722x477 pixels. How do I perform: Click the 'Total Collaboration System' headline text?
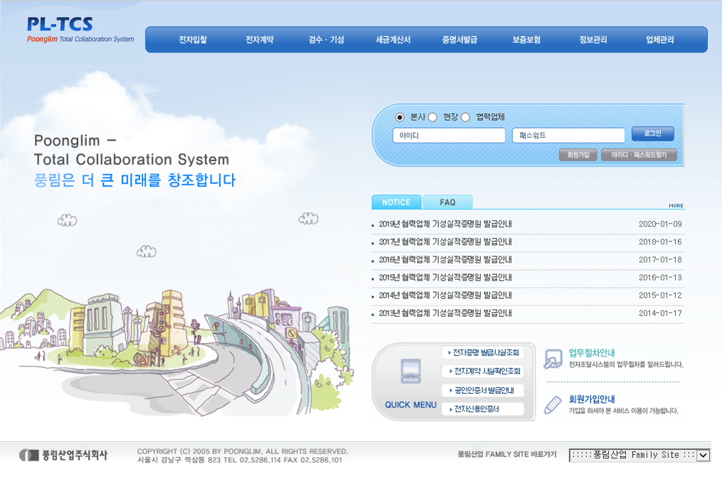coord(132,159)
